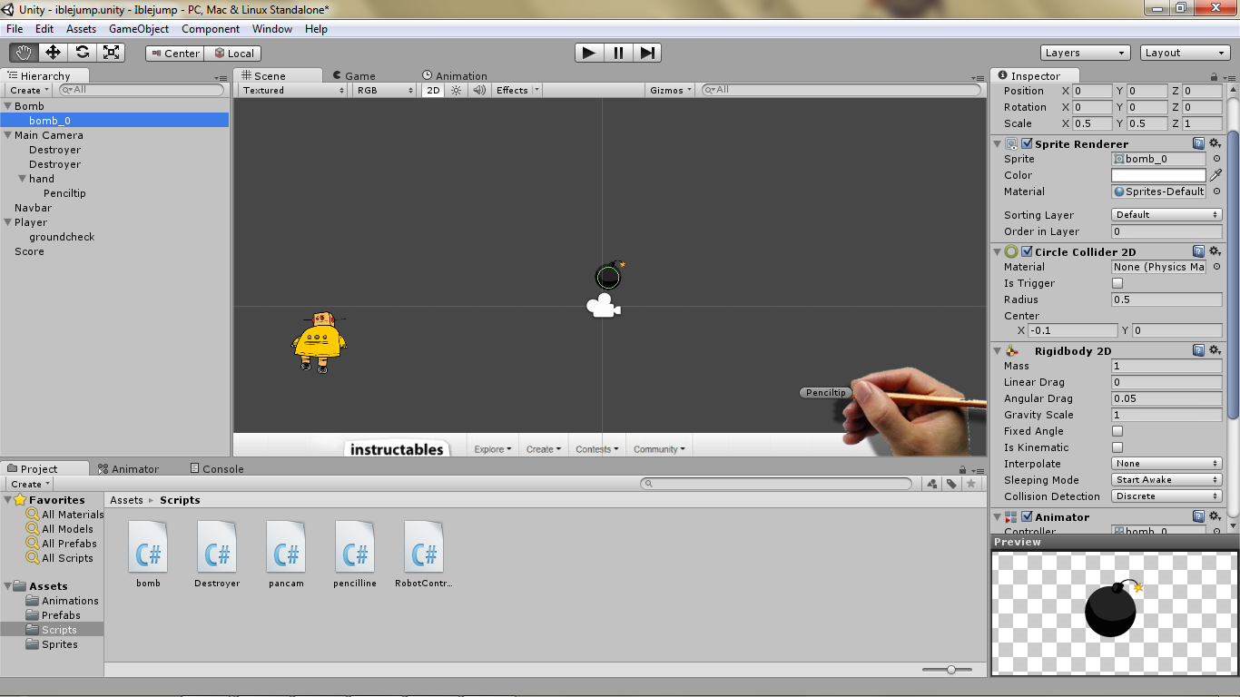Disable the Sprite Renderer component checkbox
The height and width of the screenshot is (697, 1240).
pos(1027,143)
